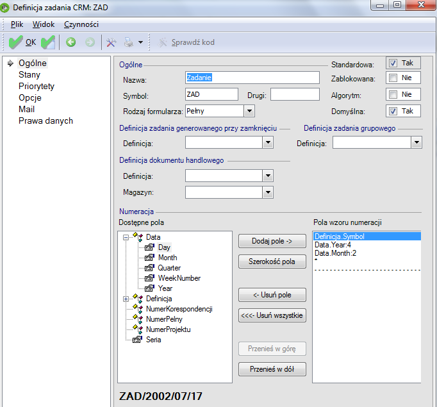
Task: Select Definicja.Symbol in numbering pattern list
Action: point(367,237)
